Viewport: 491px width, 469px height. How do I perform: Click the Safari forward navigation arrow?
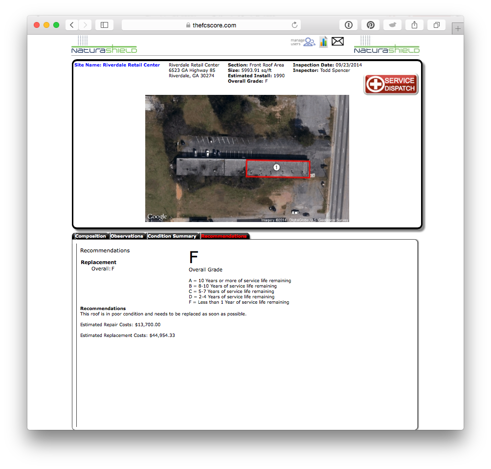click(84, 24)
